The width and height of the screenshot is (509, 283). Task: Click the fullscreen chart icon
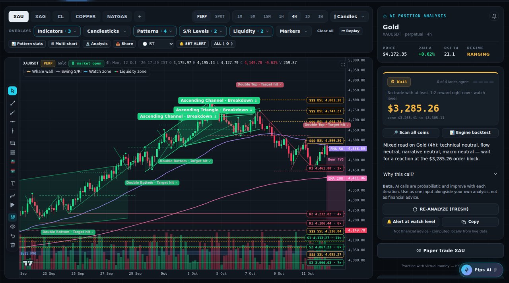[x=343, y=64]
